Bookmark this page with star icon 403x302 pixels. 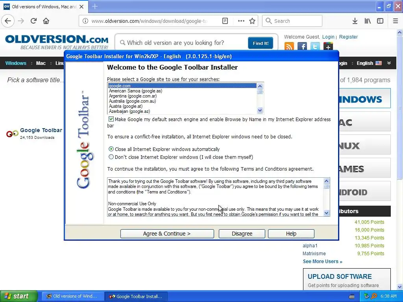click(x=252, y=21)
